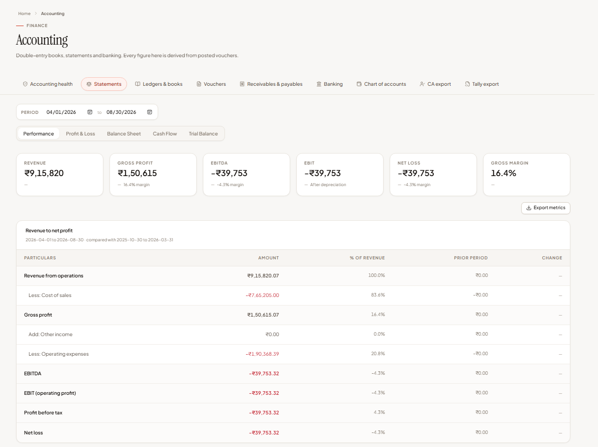Click the % of Revenue column header
Viewport: 598px width, 447px height.
click(367, 258)
